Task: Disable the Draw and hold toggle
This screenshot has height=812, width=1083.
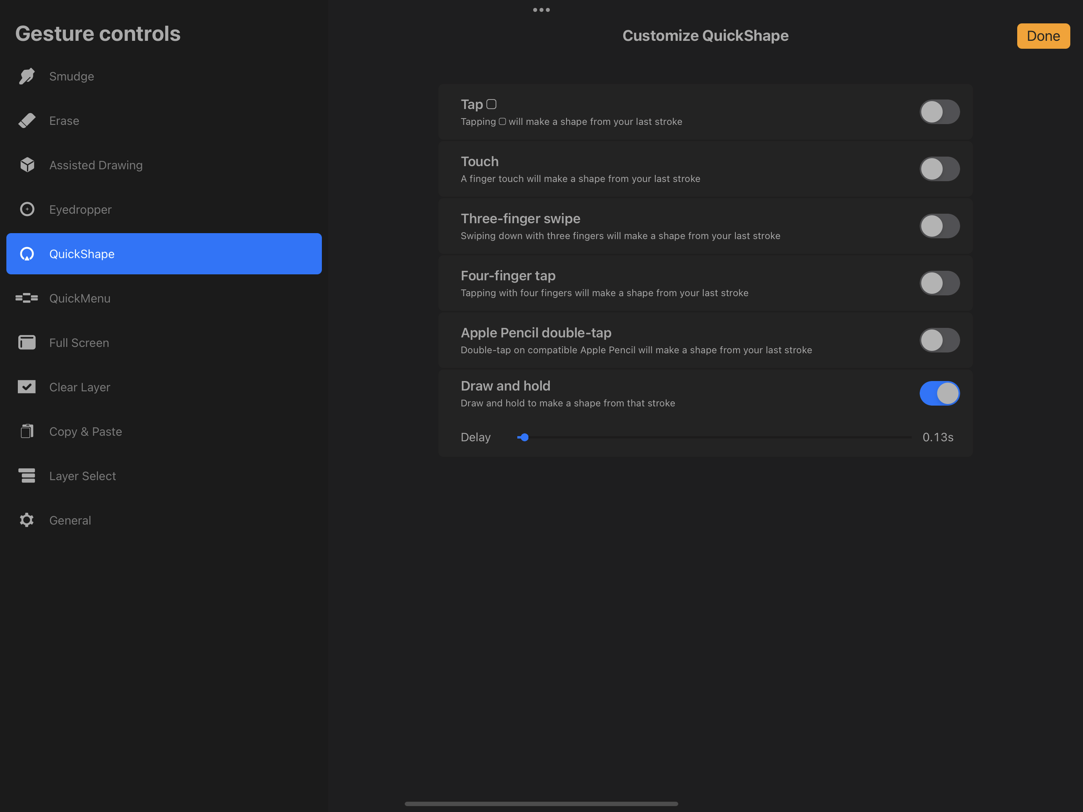Action: [939, 393]
